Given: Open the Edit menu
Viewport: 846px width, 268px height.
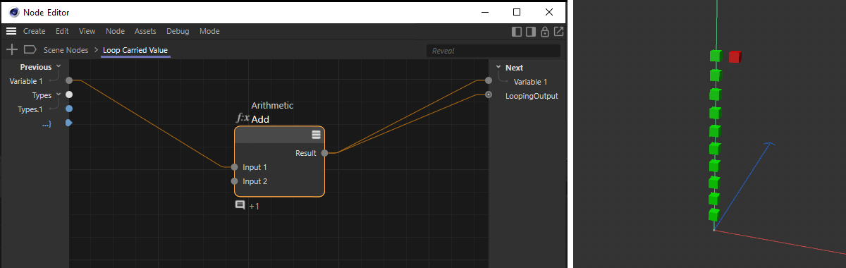Looking at the screenshot, I should (62, 31).
